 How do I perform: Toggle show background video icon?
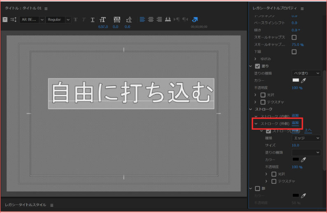point(195,19)
